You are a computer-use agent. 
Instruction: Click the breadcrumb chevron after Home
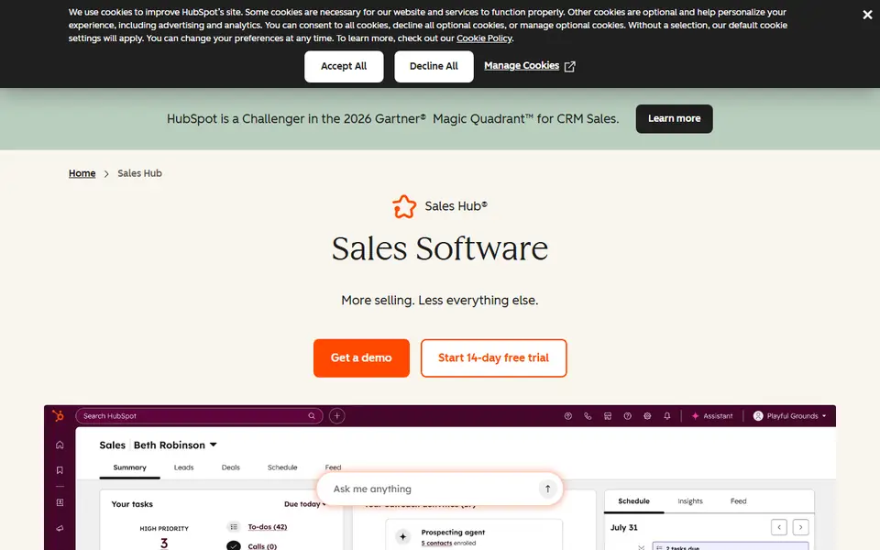[x=106, y=174]
